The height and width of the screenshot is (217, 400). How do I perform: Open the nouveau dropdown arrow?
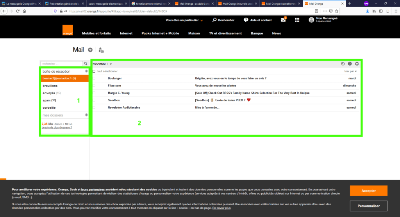coord(111,64)
